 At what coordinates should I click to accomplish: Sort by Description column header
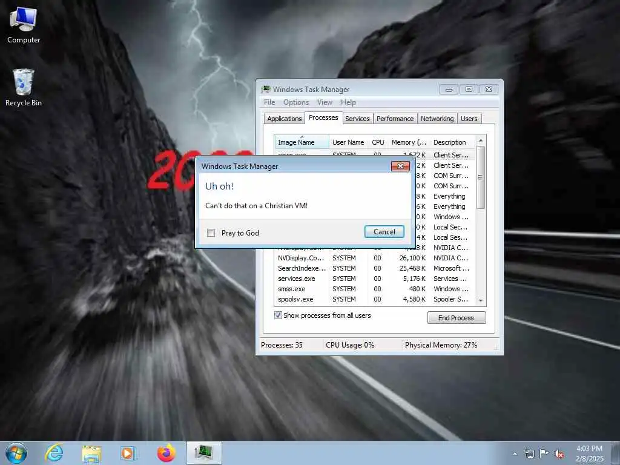[x=453, y=142]
